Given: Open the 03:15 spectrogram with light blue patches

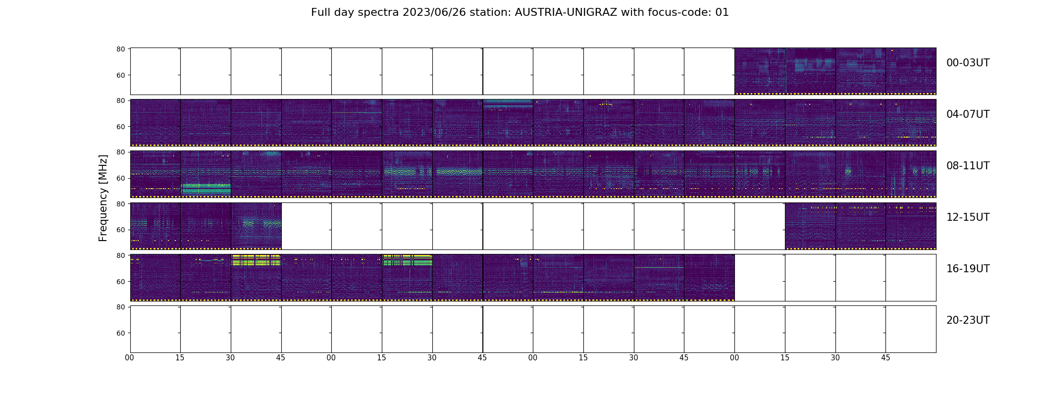Looking at the screenshot, I should coord(810,71).
